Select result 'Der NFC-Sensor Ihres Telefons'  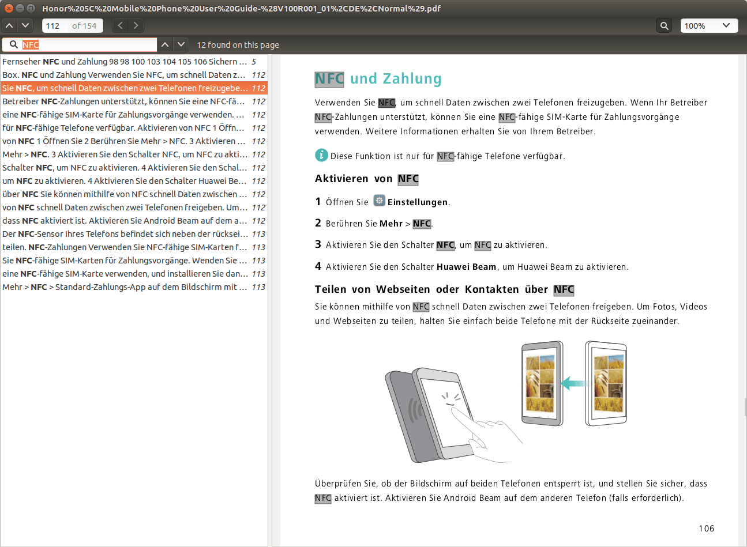pos(134,234)
